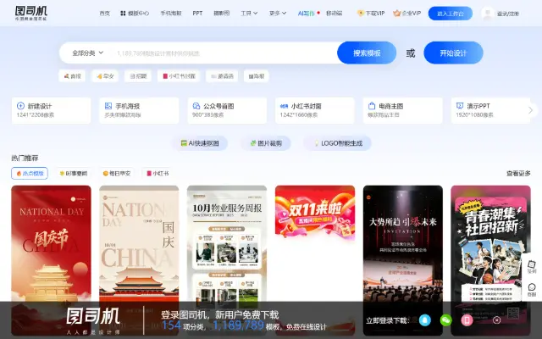Select the 招聘 quick search tag
The width and height of the screenshot is (542, 339).
point(138,76)
